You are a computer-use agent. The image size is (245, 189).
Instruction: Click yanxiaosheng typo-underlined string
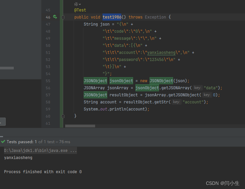161,53
